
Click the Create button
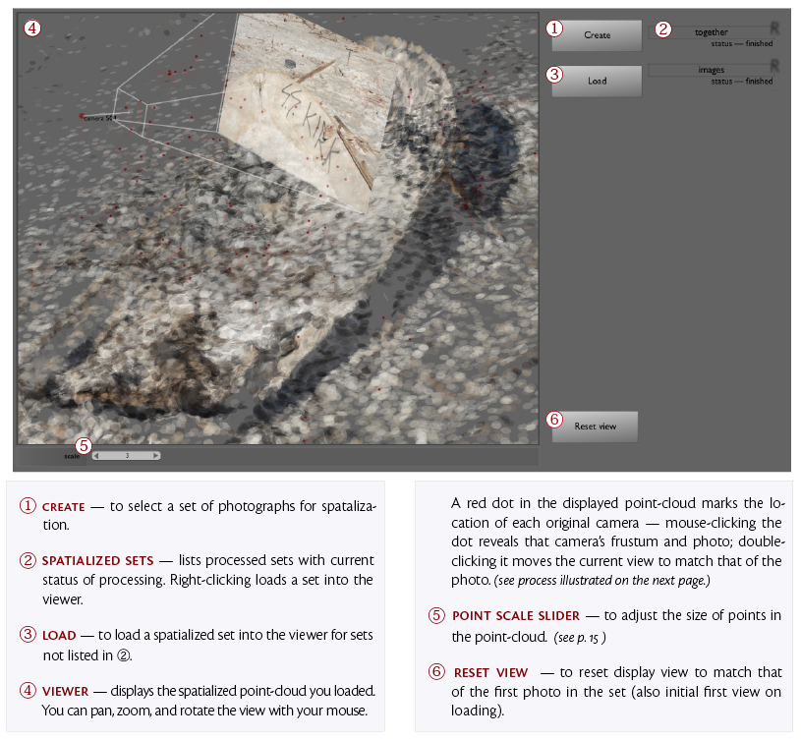pos(597,35)
